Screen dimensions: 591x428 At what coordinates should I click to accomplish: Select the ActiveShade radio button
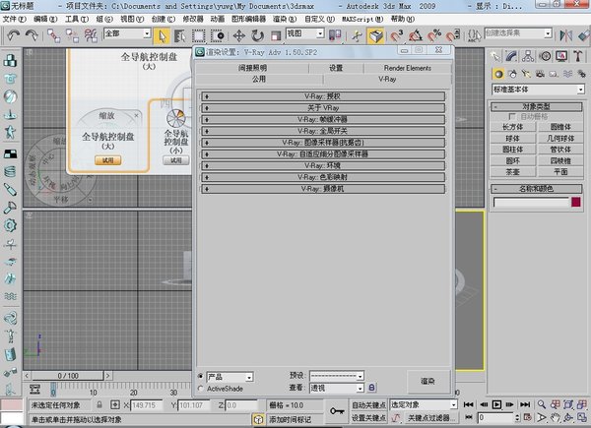tap(201, 388)
